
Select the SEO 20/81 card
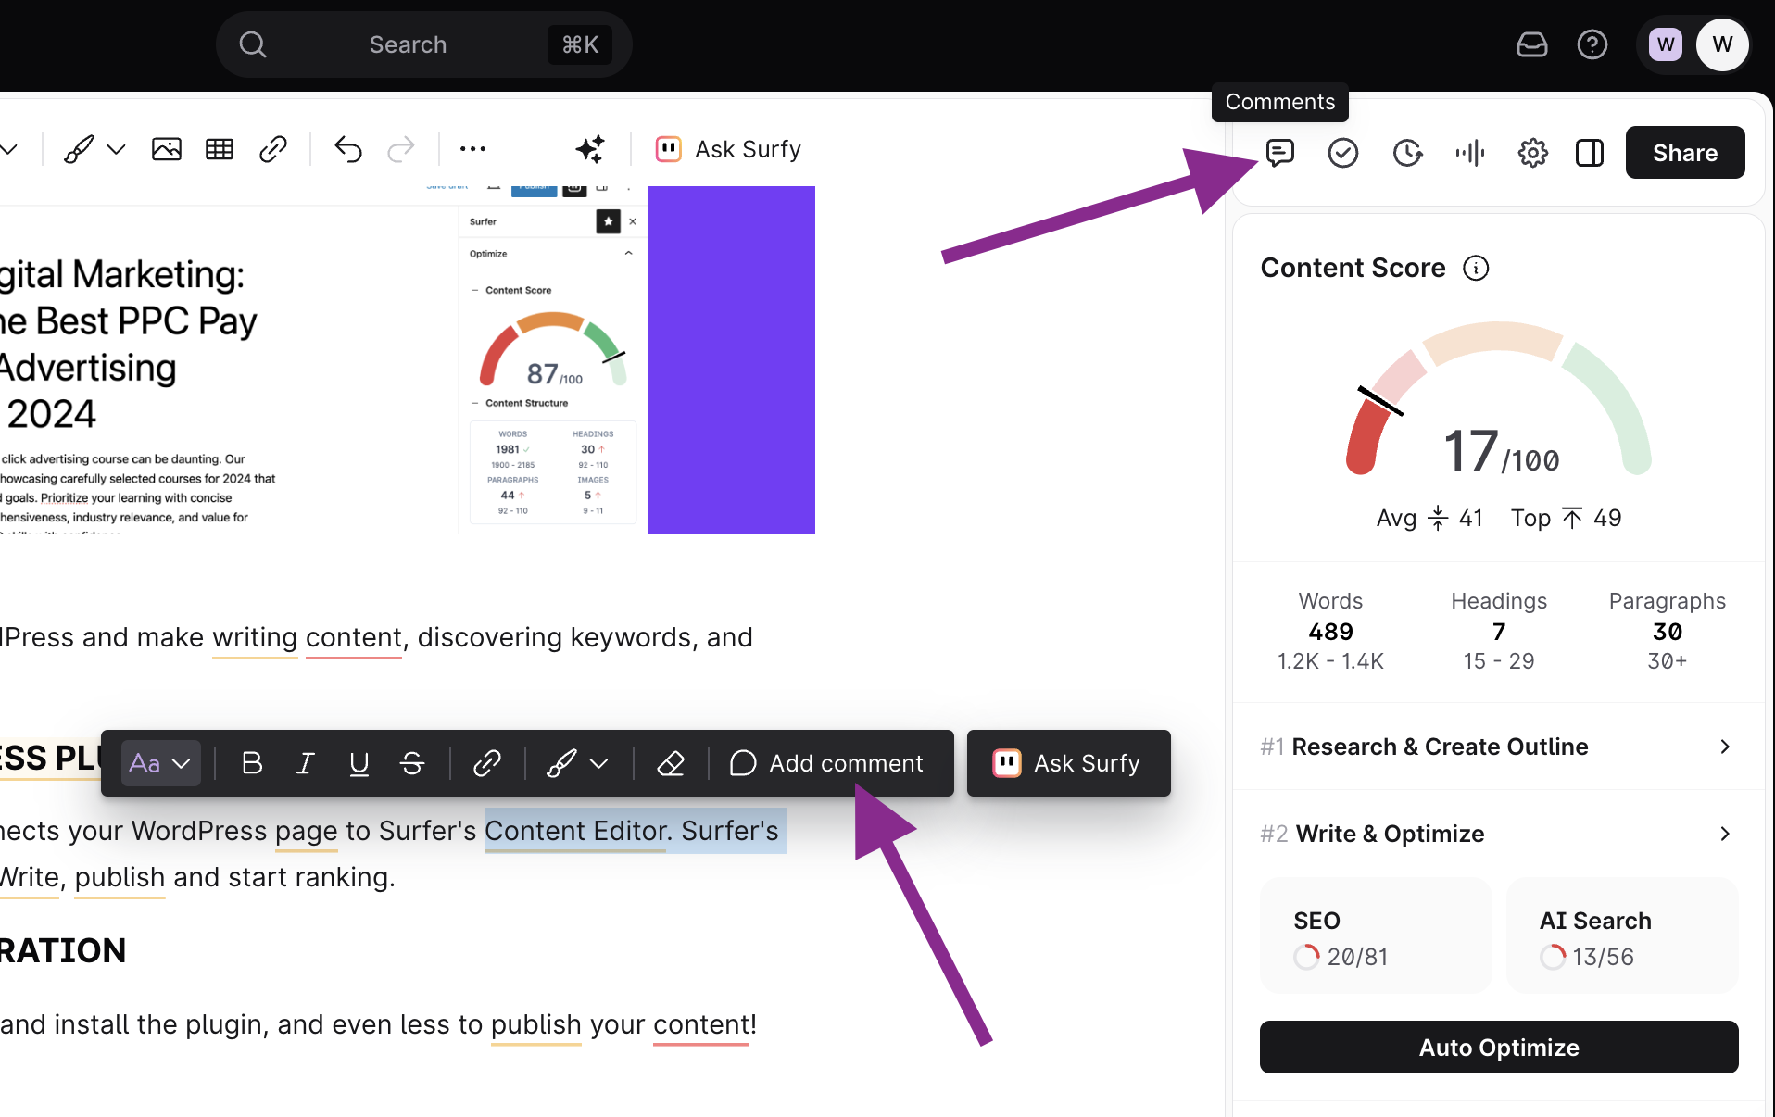click(x=1376, y=936)
